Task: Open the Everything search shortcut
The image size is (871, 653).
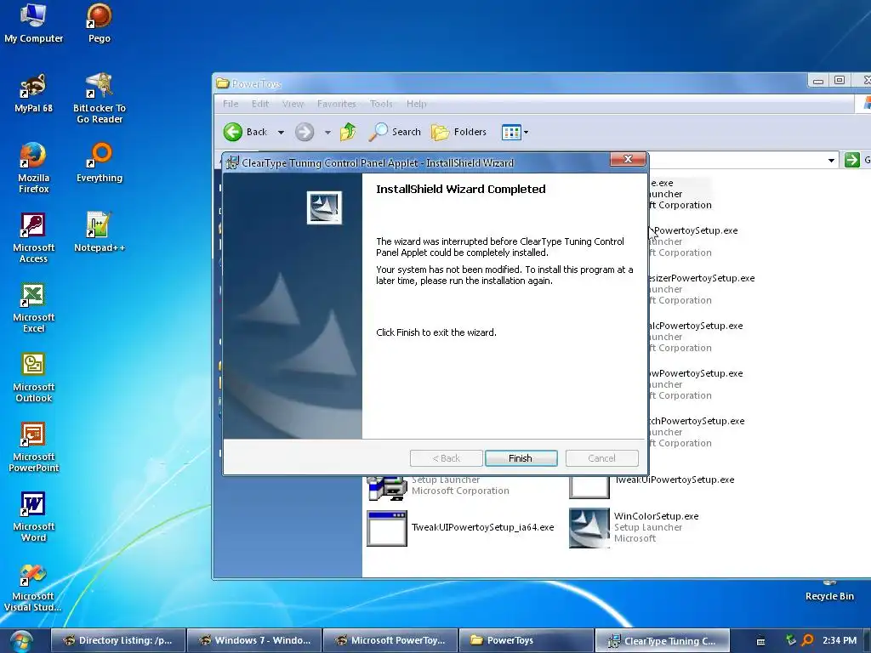Action: click(x=100, y=162)
